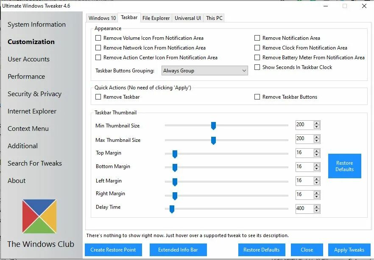Open Security & Privacy section

point(35,94)
